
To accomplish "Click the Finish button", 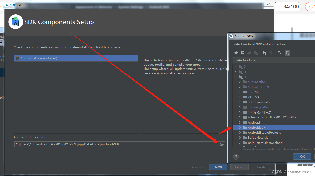I will point(261,167).
